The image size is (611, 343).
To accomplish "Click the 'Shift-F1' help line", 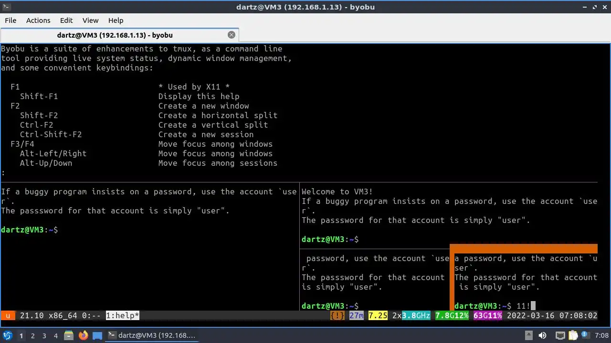I will pos(39,96).
